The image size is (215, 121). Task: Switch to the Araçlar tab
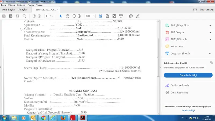tap(23, 10)
